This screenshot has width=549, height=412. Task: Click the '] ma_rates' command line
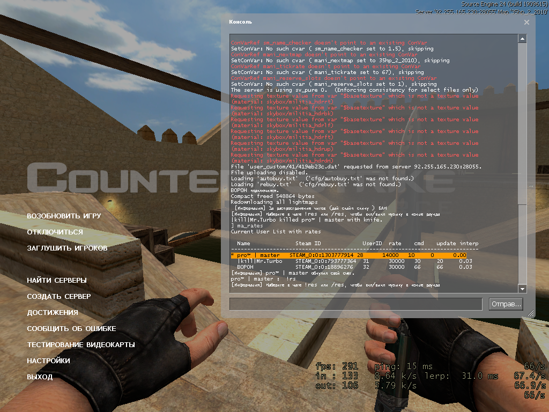pos(247,226)
